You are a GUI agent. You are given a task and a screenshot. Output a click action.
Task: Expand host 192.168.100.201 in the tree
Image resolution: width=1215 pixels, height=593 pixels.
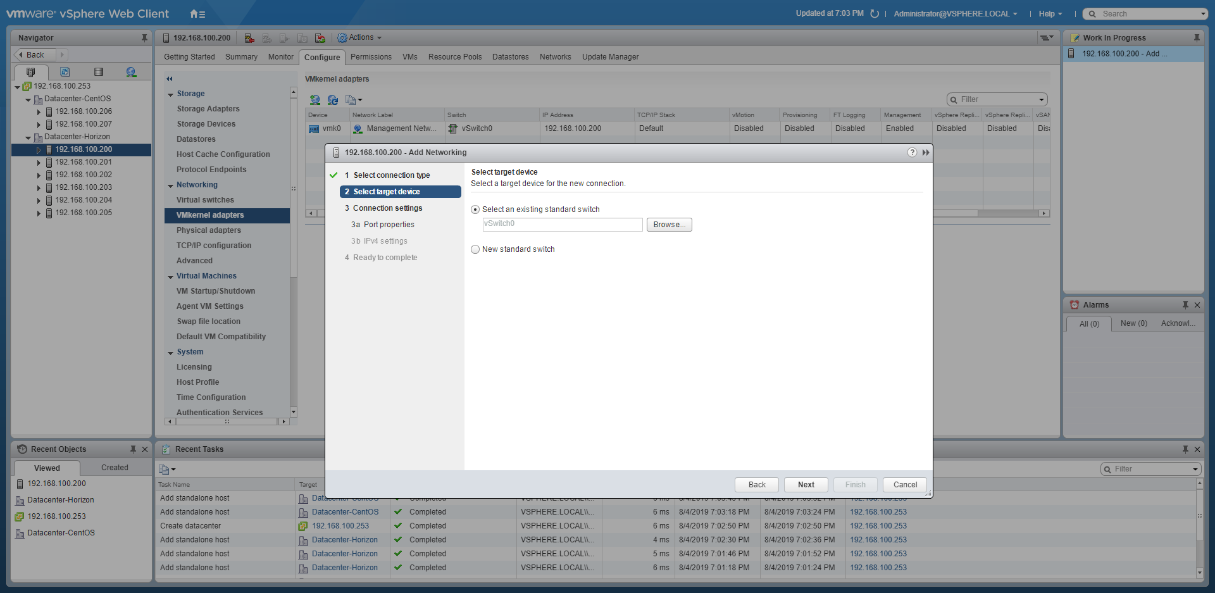point(39,163)
